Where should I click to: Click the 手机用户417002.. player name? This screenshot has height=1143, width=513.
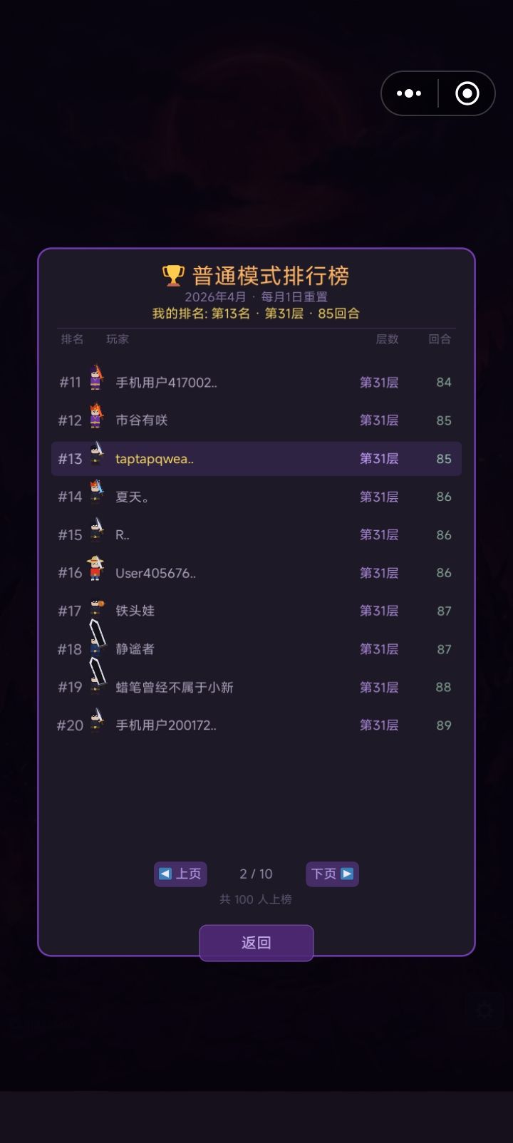coord(166,383)
